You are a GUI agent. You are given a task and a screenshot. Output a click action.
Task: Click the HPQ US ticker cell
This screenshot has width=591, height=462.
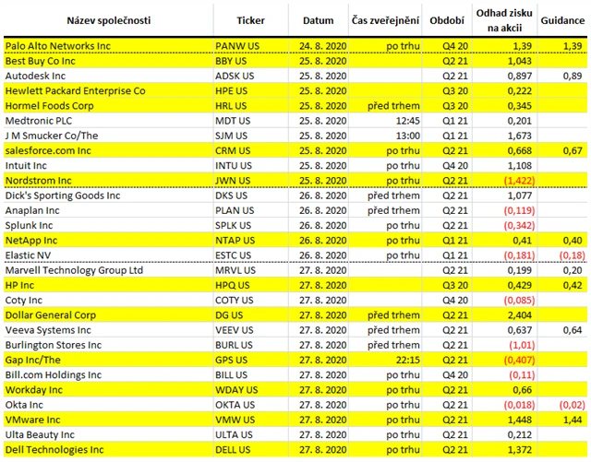pos(250,286)
